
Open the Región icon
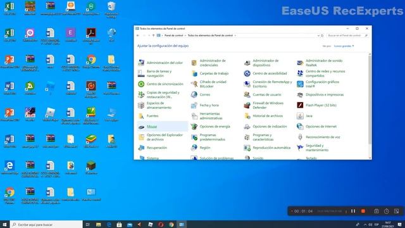pos(194,148)
